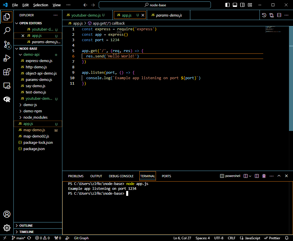Open file timeline history in editor toolbar
293x241 pixels.
click(264, 15)
